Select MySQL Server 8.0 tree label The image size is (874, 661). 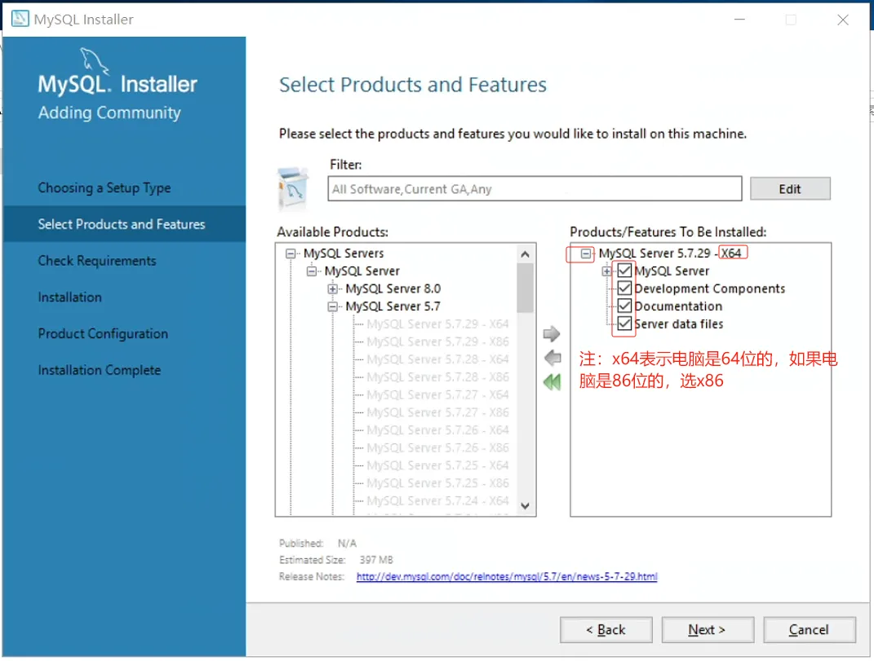point(393,289)
